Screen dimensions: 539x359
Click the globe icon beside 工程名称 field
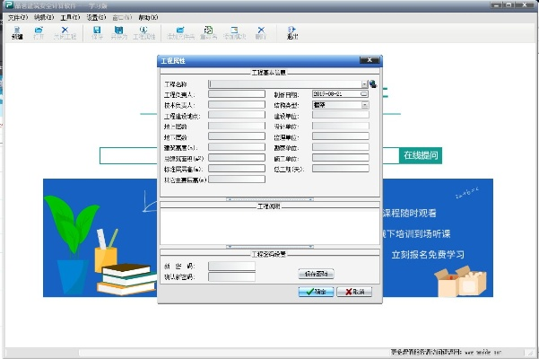(x=373, y=83)
